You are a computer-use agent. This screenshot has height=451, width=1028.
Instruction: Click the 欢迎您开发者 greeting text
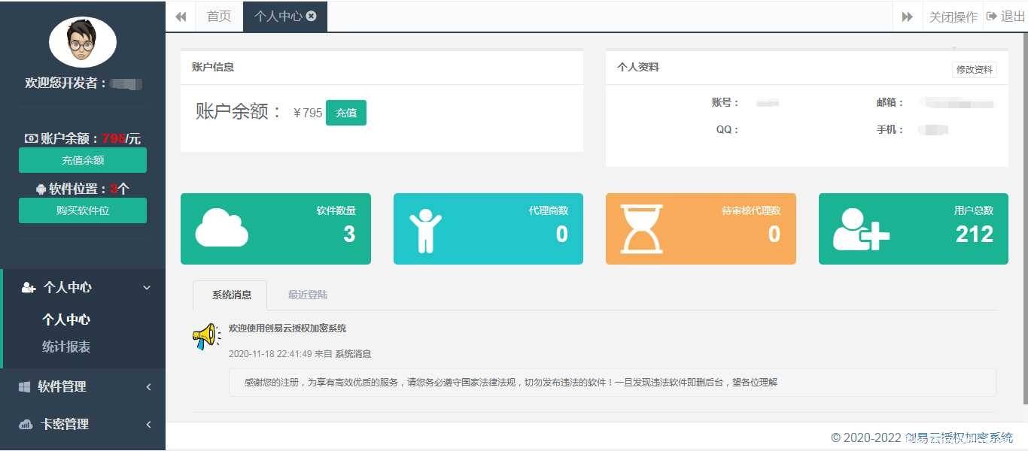[x=65, y=83]
